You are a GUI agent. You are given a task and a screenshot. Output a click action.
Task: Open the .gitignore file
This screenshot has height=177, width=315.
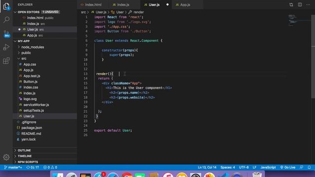29,122
